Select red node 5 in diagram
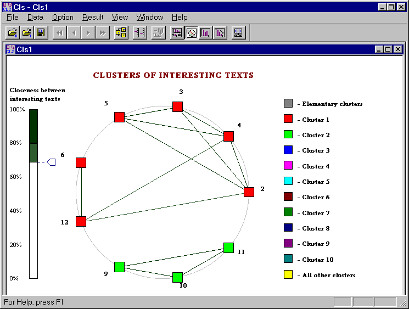 click(120, 117)
